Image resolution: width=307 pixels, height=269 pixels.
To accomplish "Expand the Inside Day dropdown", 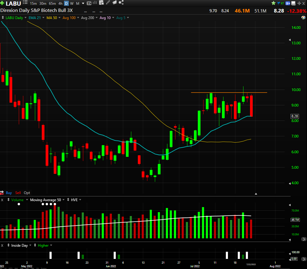I will [30, 245].
